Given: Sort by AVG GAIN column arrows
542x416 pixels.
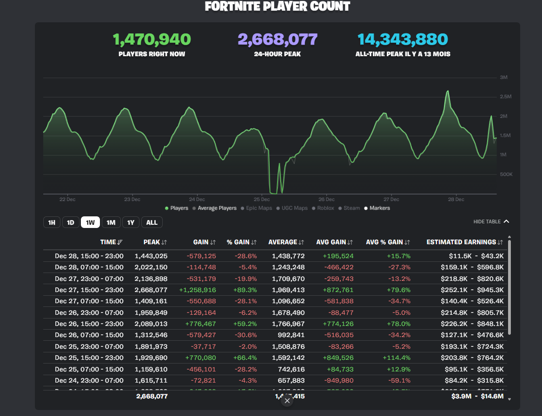Looking at the screenshot, I should (x=350, y=242).
